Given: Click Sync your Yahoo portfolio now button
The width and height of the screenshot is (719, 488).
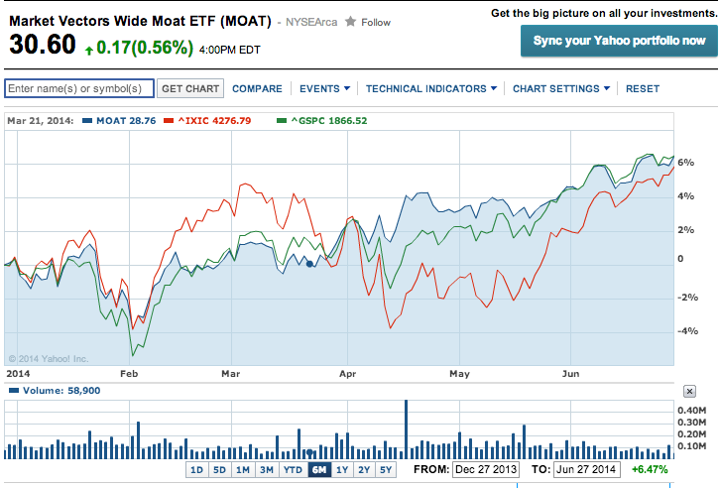Looking at the screenshot, I should [619, 41].
